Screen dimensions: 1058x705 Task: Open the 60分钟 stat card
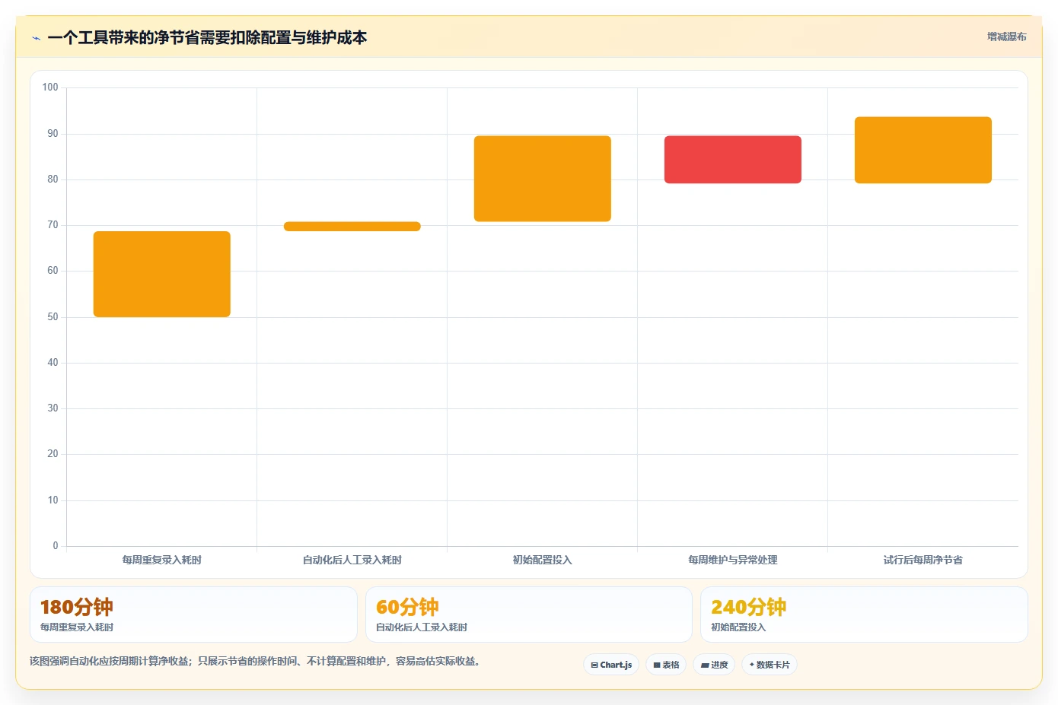[x=529, y=614]
